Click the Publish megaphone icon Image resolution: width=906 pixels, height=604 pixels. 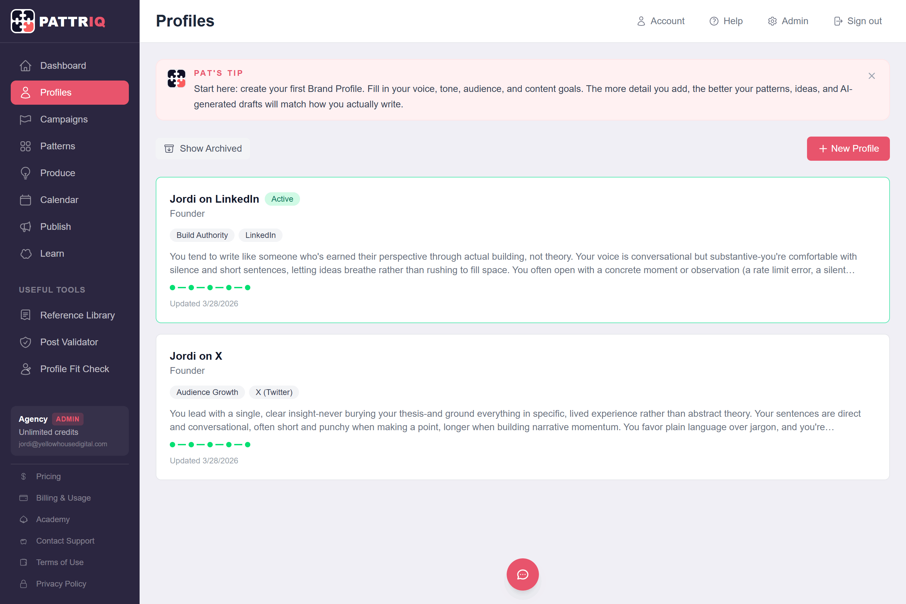tap(26, 226)
